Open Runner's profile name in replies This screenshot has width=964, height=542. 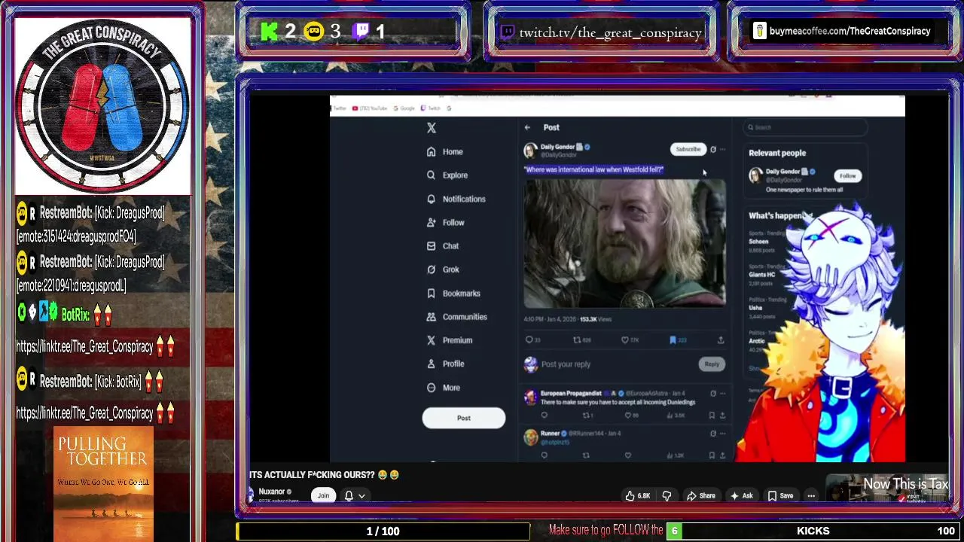point(550,434)
